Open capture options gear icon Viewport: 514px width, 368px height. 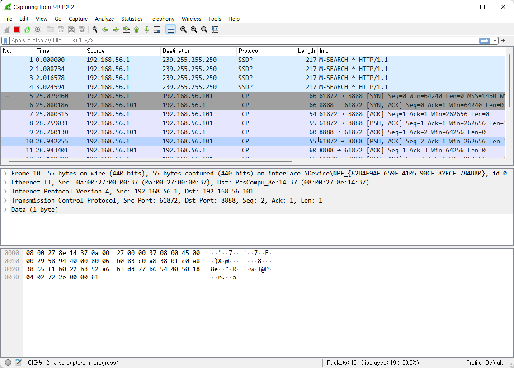[x=38, y=29]
